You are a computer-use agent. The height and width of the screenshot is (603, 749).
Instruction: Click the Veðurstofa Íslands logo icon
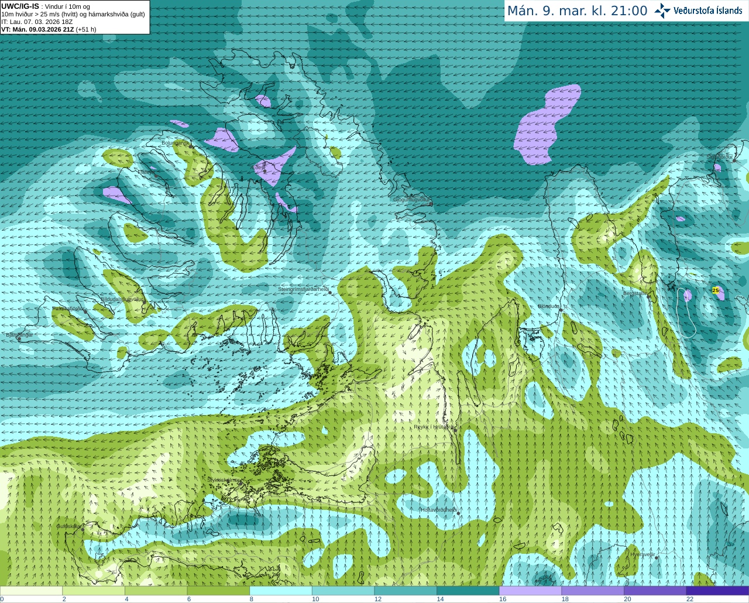(x=662, y=11)
